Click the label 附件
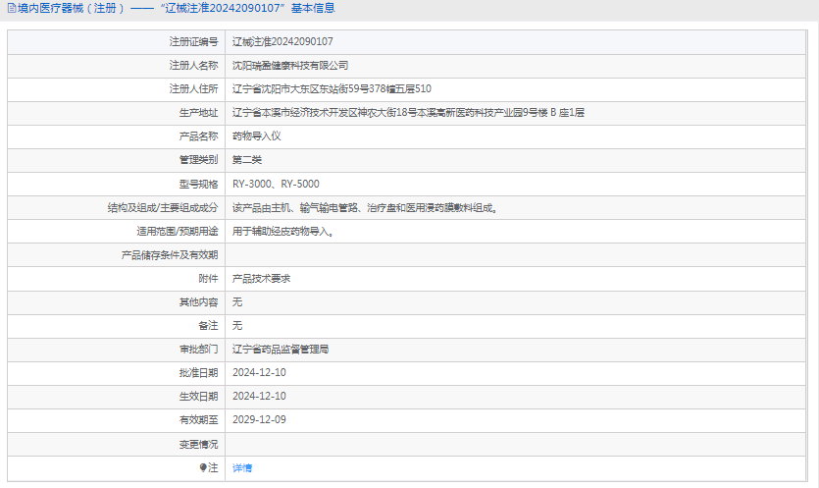Viewport: 819px width, 488px height. coord(208,279)
